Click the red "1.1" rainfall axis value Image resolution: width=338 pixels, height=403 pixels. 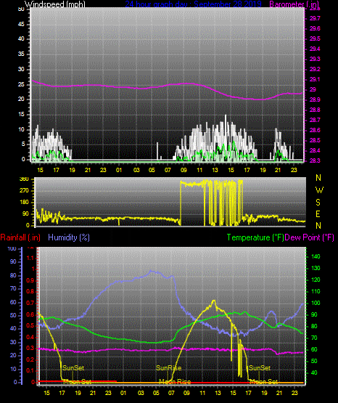click(30, 258)
